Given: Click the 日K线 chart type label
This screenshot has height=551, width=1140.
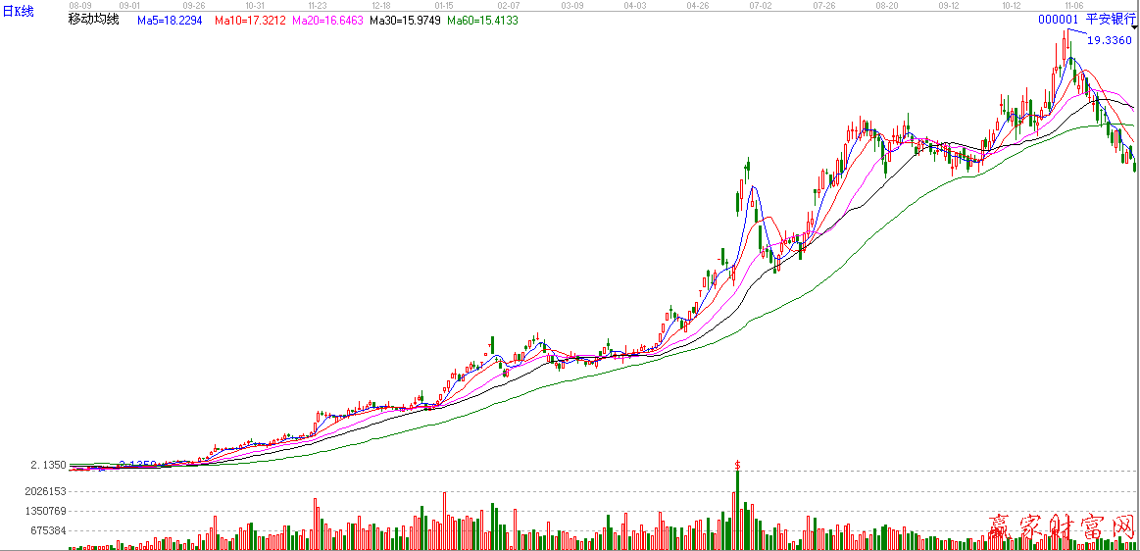Looking at the screenshot, I should (18, 12).
